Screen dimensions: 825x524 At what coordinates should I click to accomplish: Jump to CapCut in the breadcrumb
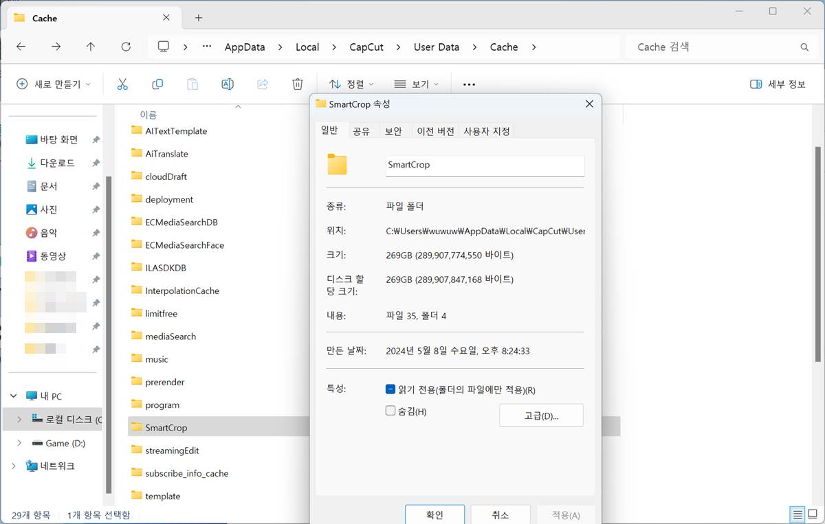[366, 47]
